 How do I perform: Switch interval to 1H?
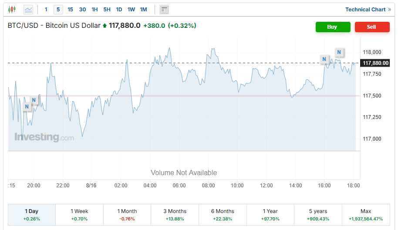click(x=94, y=9)
